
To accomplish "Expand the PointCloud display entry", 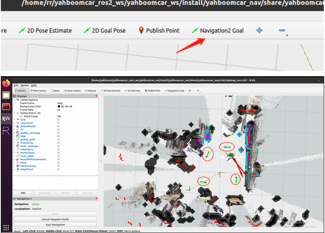I will point(14,153).
